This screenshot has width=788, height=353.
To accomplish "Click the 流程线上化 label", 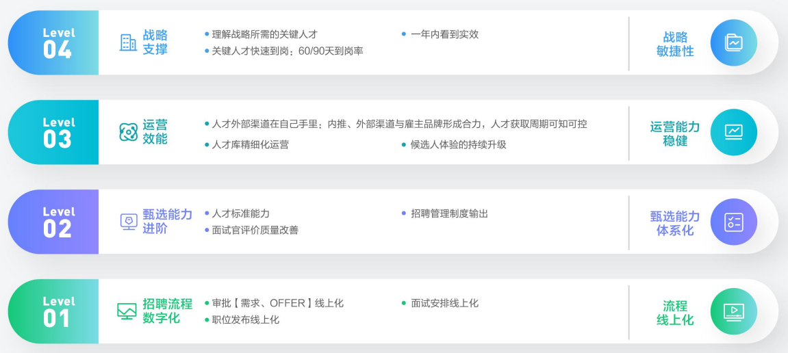I will pos(675,313).
